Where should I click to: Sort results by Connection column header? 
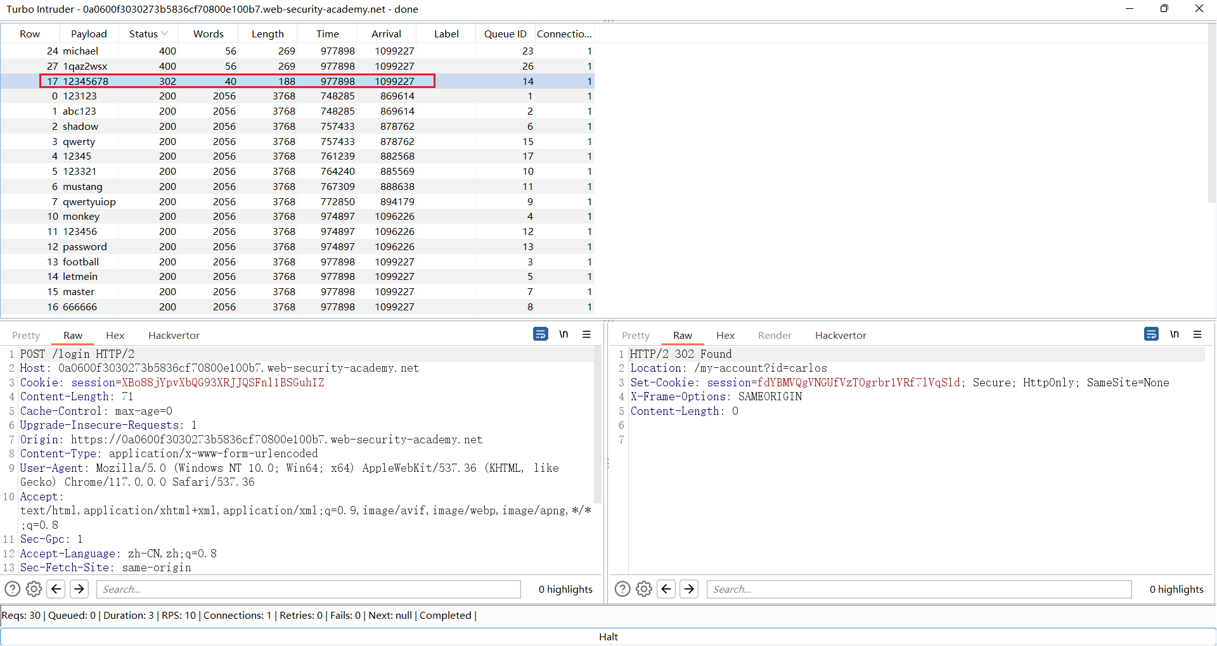click(x=564, y=34)
